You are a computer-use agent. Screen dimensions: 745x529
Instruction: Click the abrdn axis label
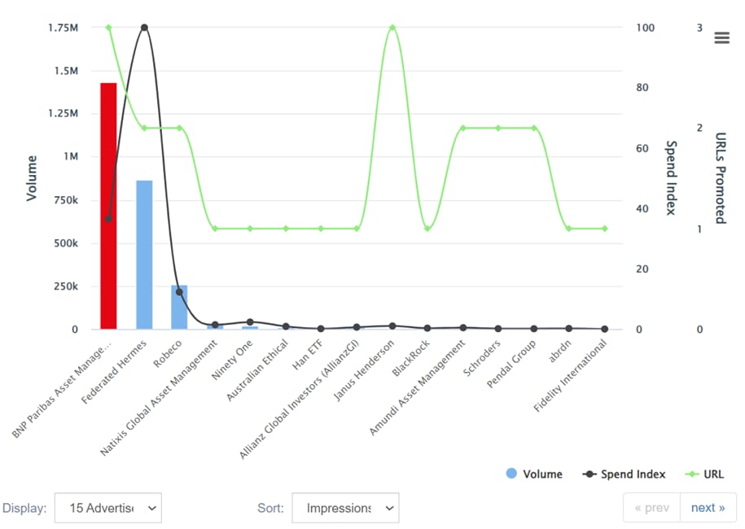559,351
